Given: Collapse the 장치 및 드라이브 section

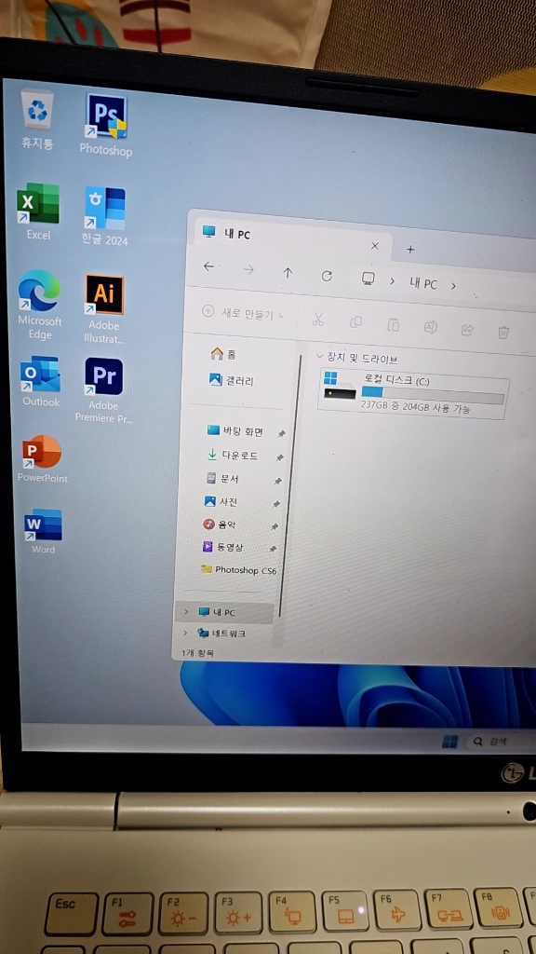Looking at the screenshot, I should 320,355.
